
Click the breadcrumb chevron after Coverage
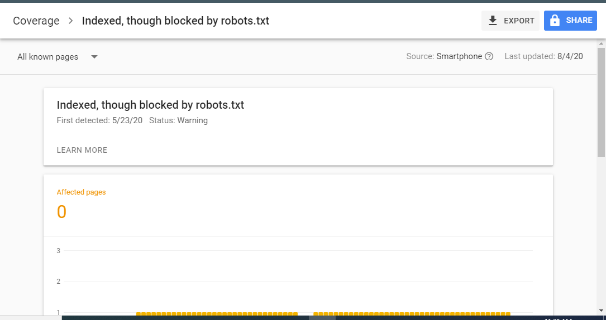tap(70, 21)
